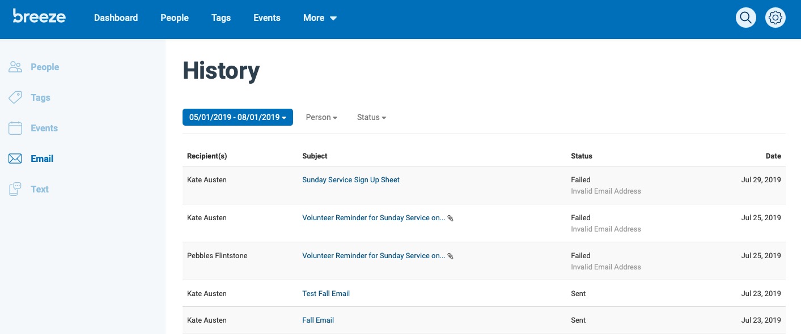Screen dimensions: 801x334
Task: Click the Tags sidebar icon
Action: coord(15,98)
